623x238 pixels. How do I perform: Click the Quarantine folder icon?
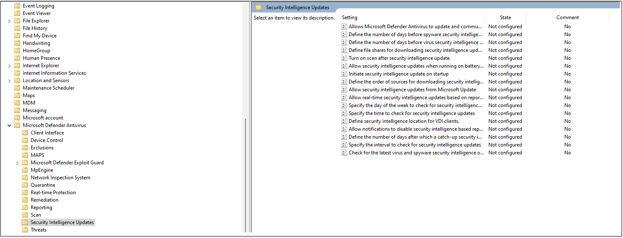[x=25, y=185]
